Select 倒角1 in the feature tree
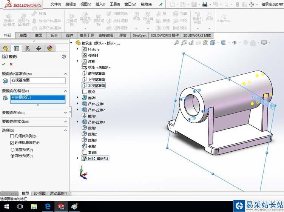This screenshot has width=284, height=212. 89,146
